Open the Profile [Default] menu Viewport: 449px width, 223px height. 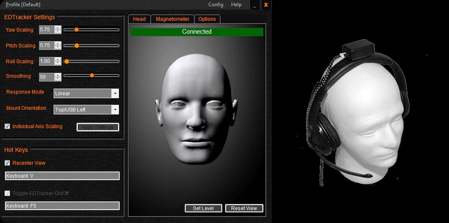coord(23,5)
